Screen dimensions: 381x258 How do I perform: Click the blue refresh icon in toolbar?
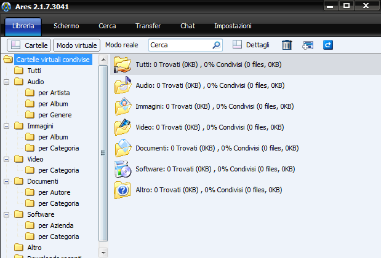pyautogui.click(x=328, y=45)
